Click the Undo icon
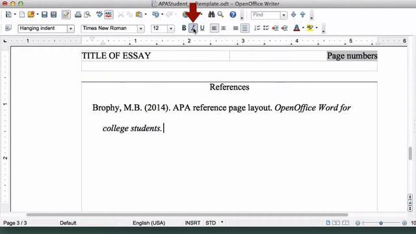The image size is (416, 234). (x=156, y=14)
